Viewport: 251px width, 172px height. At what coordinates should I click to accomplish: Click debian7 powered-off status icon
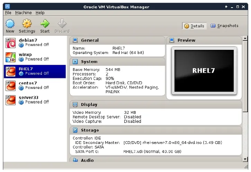21,45
